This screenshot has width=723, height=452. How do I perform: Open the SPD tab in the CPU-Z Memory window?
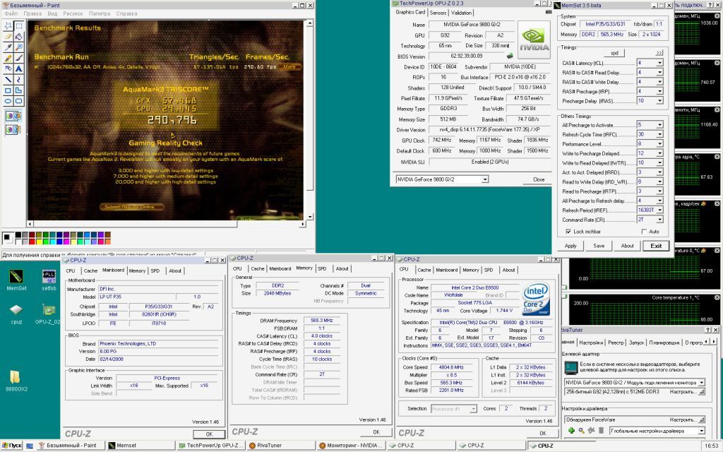pos(322,268)
